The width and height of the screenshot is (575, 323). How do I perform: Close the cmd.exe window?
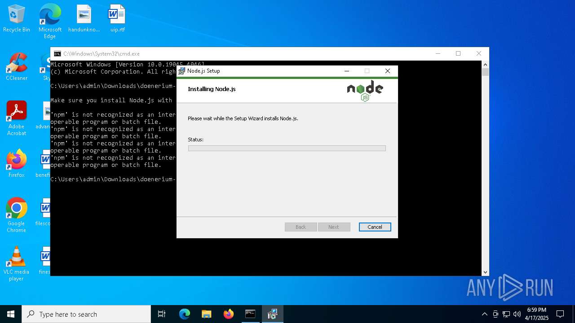click(x=479, y=53)
